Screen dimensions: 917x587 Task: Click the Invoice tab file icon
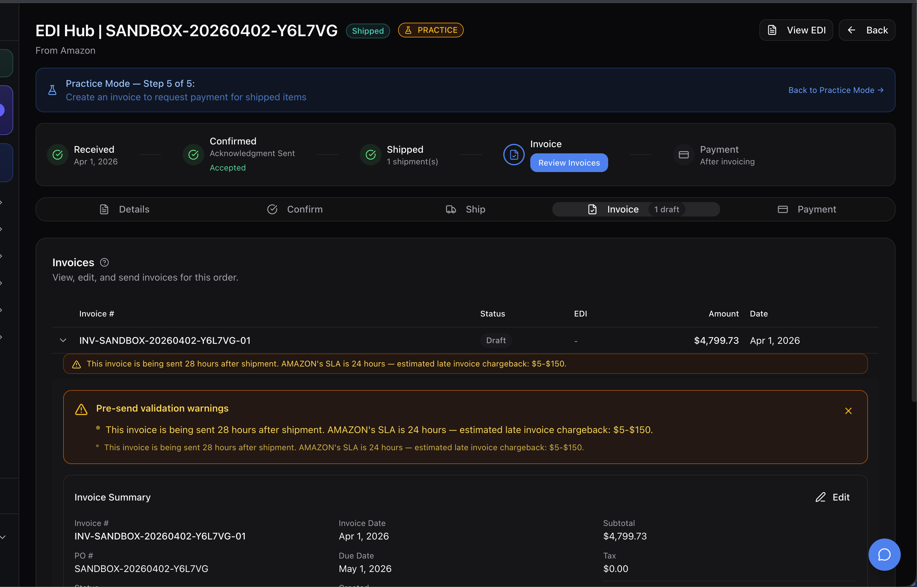(x=592, y=209)
